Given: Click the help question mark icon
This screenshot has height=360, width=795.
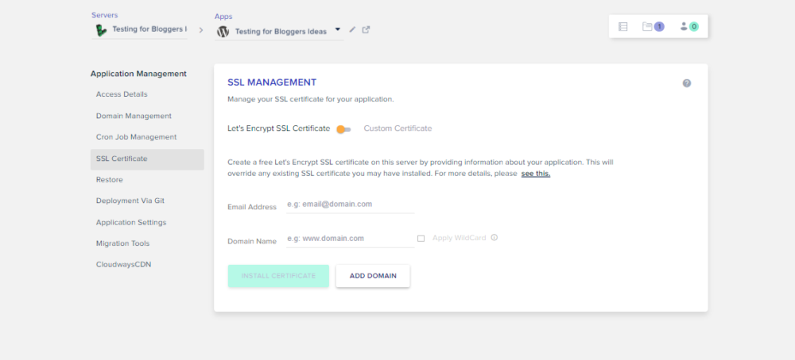Looking at the screenshot, I should (x=687, y=83).
